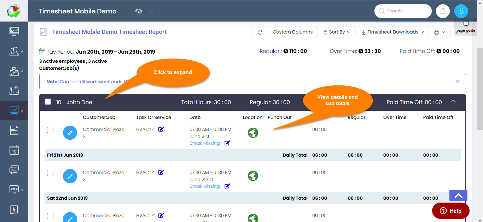This screenshot has width=483, height=222.
Task: Check the John Doe employee checkbox
Action: [48, 102]
